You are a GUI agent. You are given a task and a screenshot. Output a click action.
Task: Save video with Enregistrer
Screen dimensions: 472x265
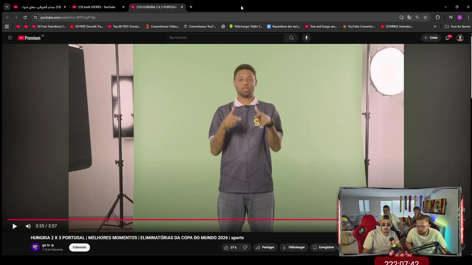click(323, 247)
